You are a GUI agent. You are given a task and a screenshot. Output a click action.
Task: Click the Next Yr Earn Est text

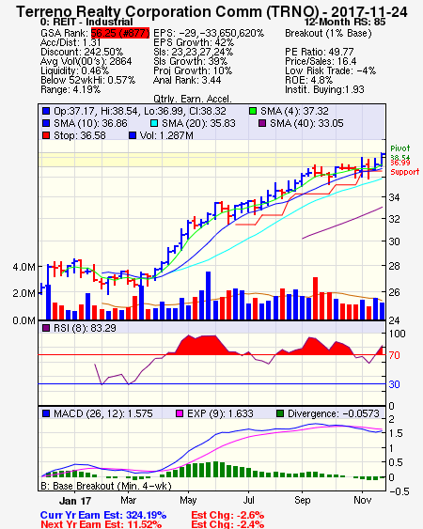[101, 524]
